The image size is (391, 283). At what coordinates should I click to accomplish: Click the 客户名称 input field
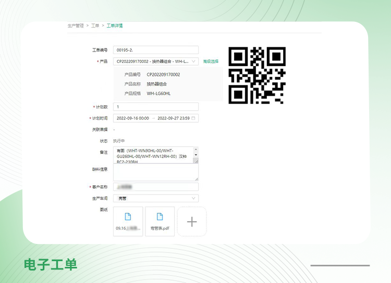point(156,187)
